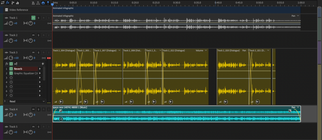Click the music note badge on the space-race clip
This screenshot has width=322, height=140.
tap(61, 119)
